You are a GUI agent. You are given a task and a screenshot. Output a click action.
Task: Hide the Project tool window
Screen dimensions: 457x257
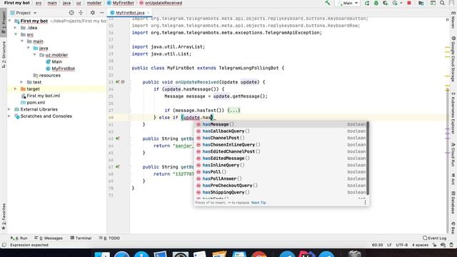[101, 13]
